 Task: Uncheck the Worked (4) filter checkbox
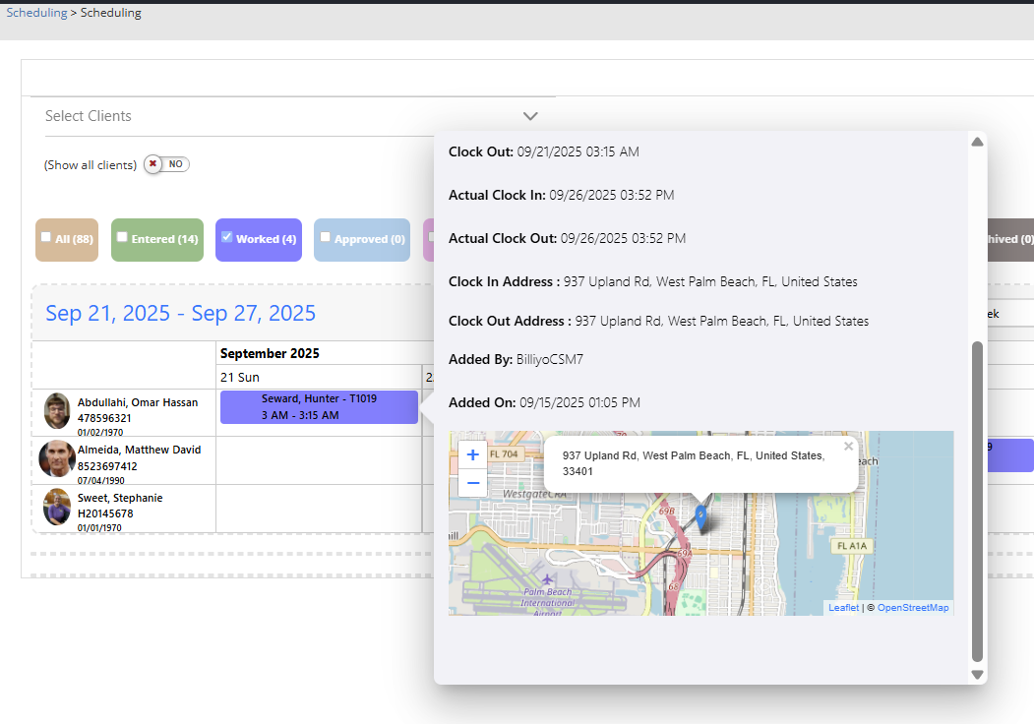tap(227, 237)
